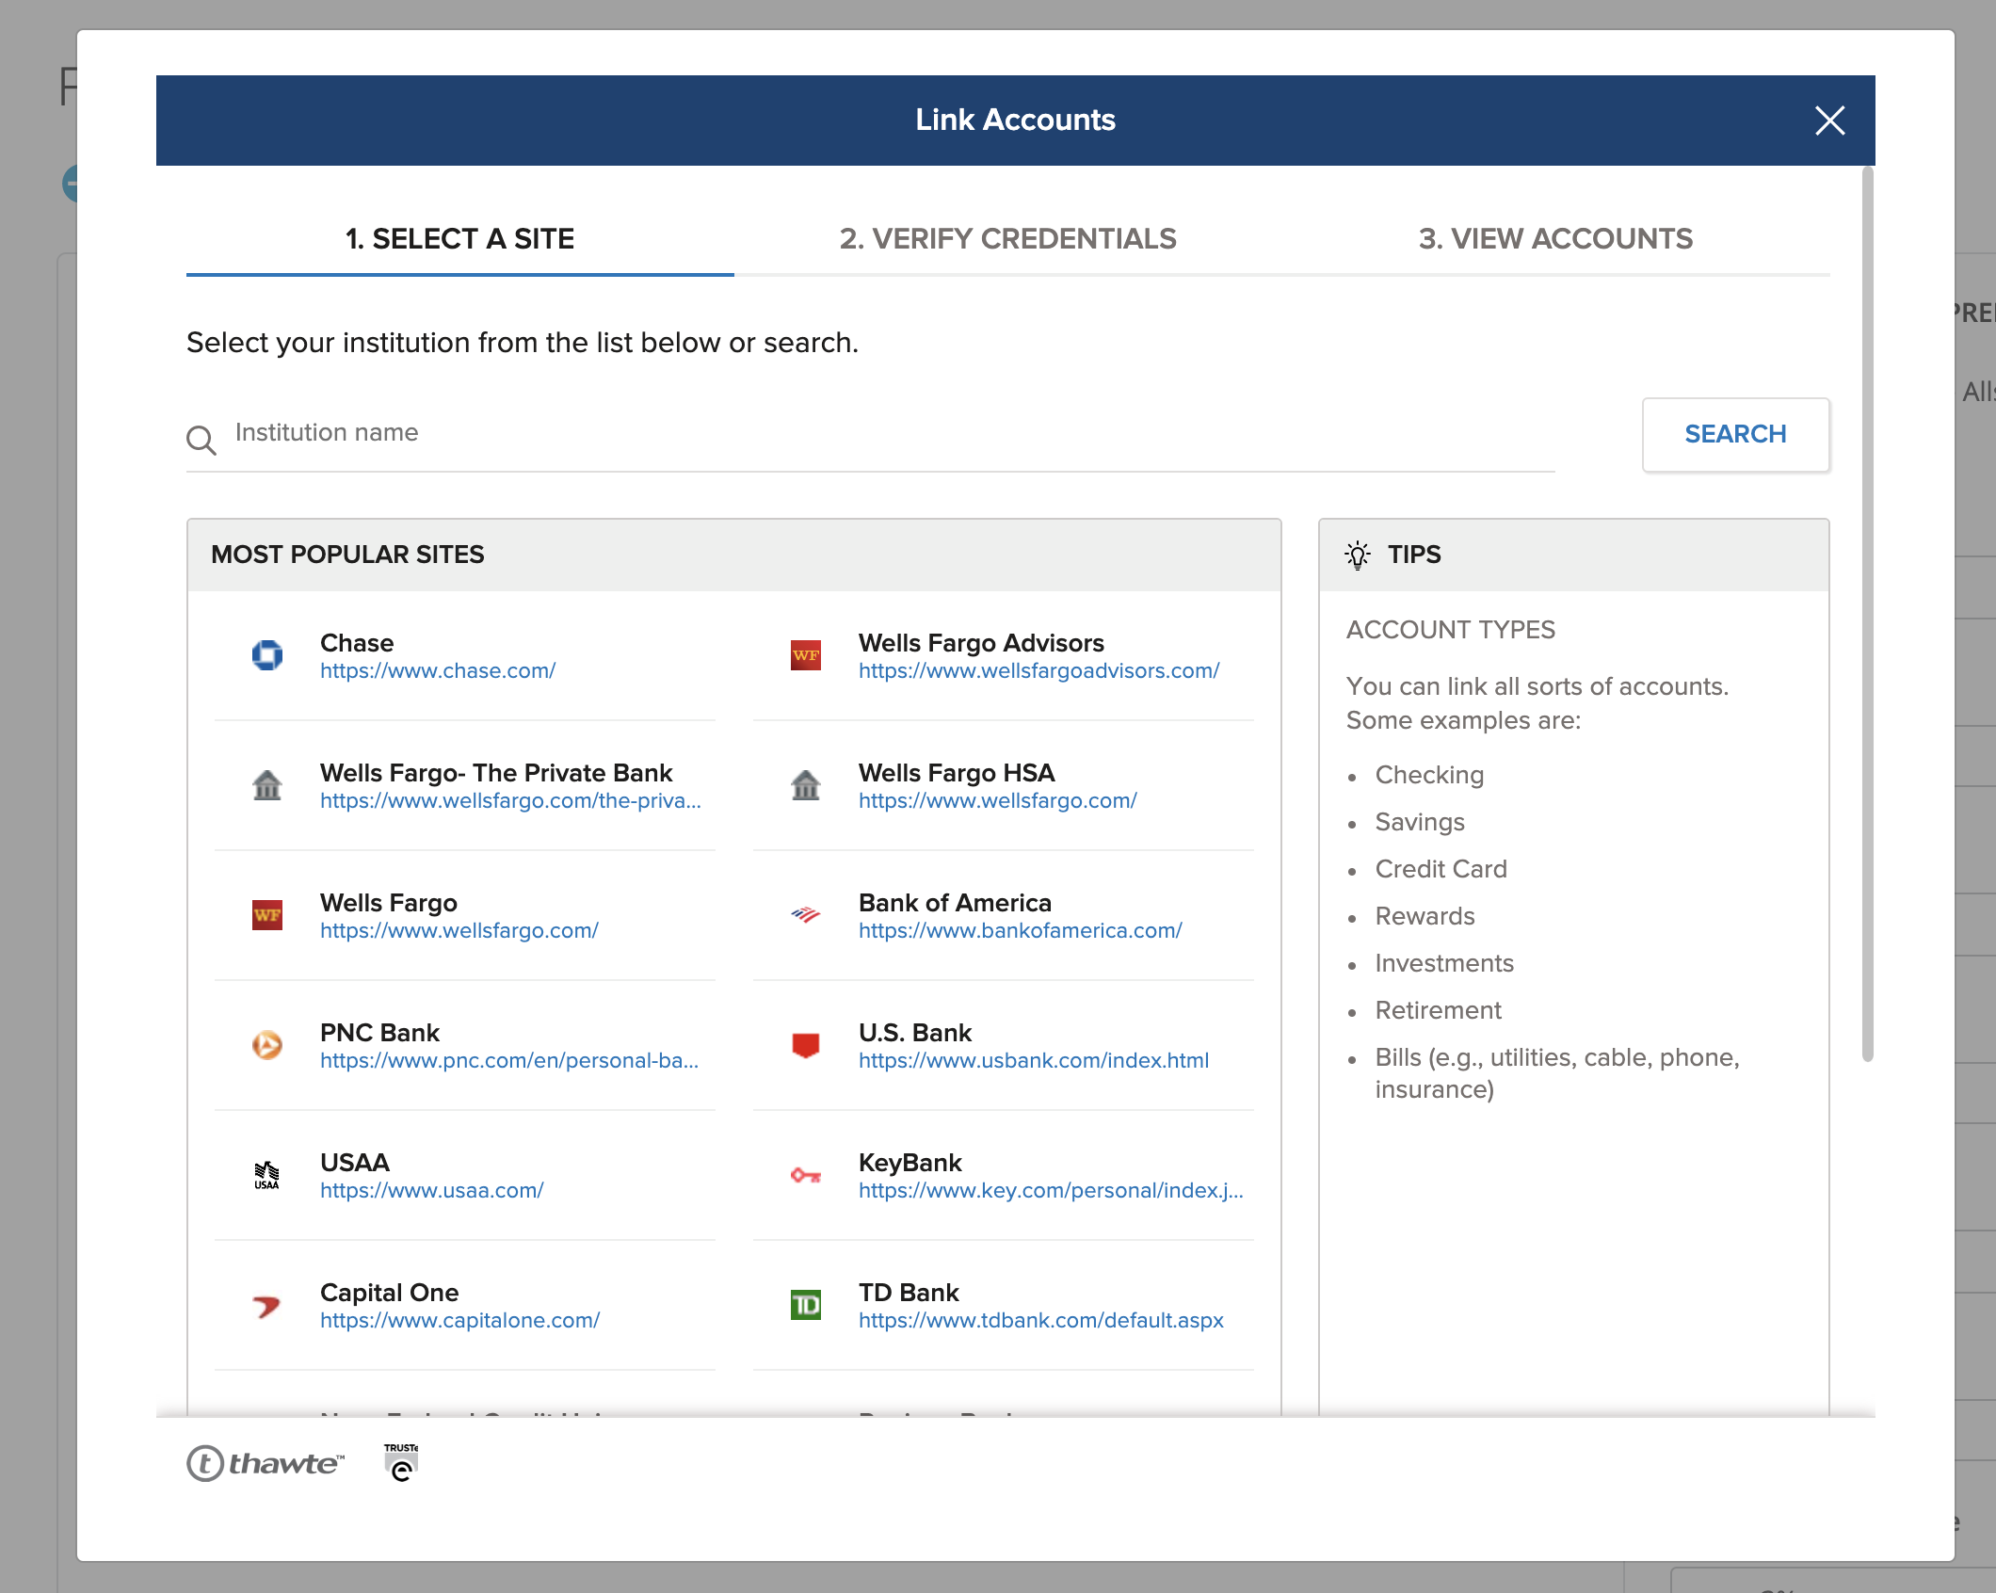Click the Chase bank logo icon
This screenshot has width=1996, height=1593.
click(x=267, y=655)
